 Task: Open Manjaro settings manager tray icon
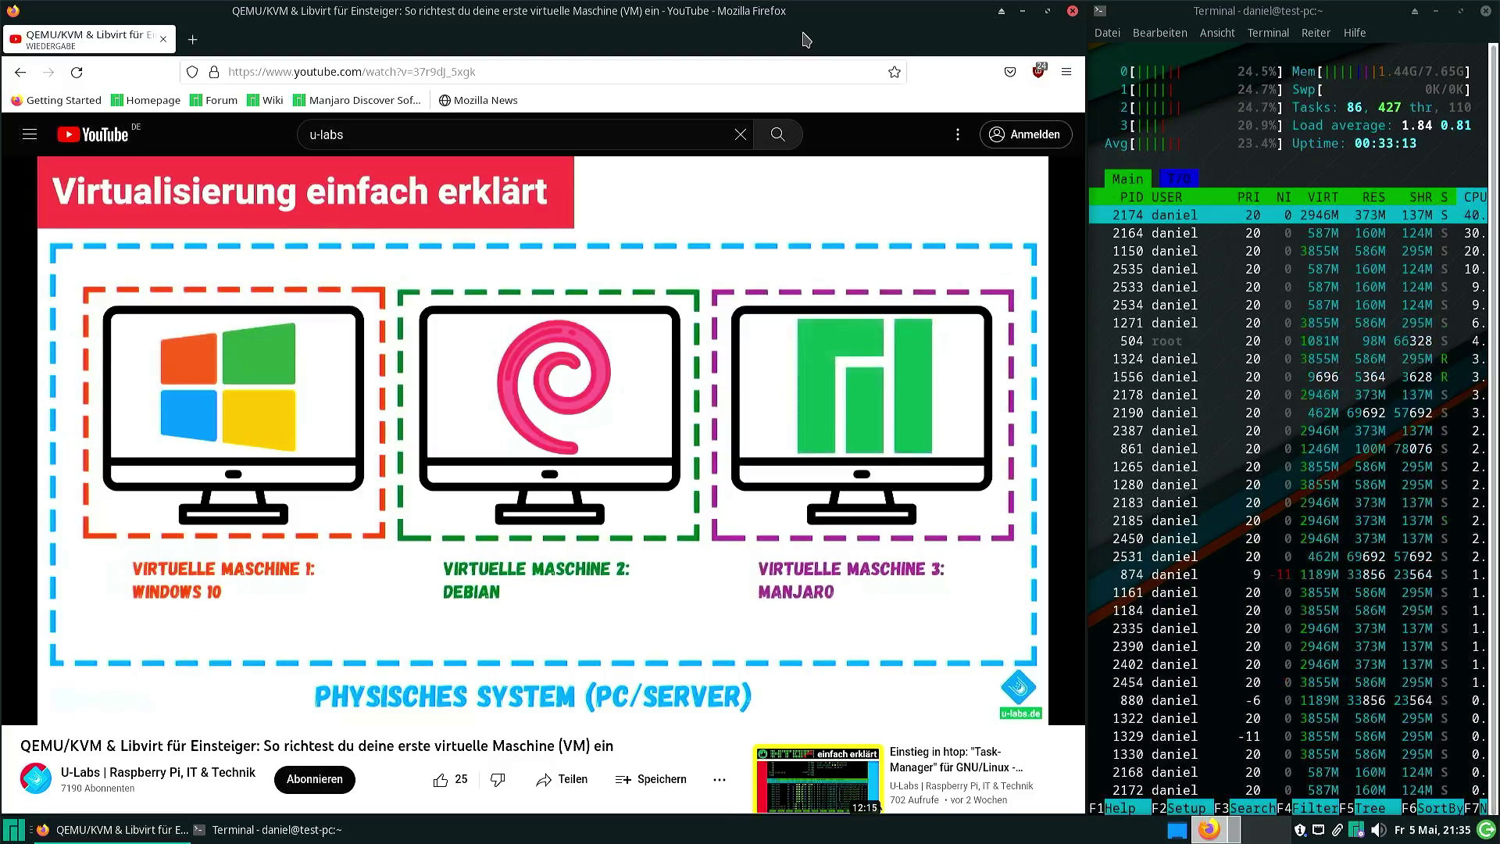(x=1357, y=830)
